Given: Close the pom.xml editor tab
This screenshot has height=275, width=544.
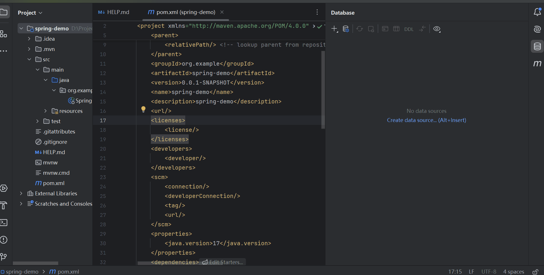Looking at the screenshot, I should click(222, 12).
